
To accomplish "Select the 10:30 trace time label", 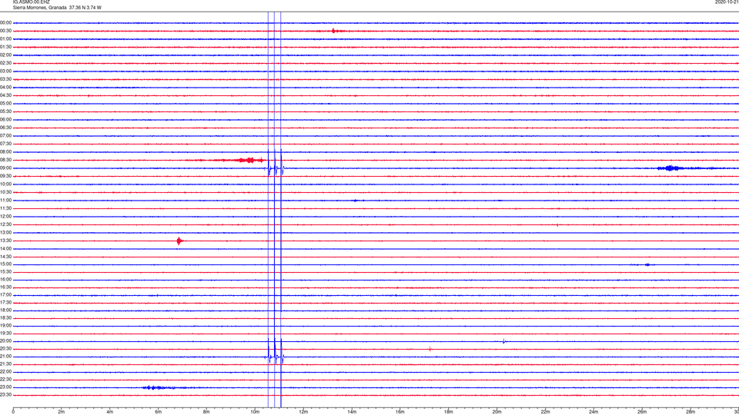I will tap(5, 192).
